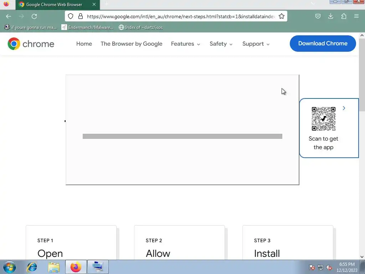The height and width of the screenshot is (274, 365).
Task: Click the scrollbar down arrow
Action: coord(362,257)
